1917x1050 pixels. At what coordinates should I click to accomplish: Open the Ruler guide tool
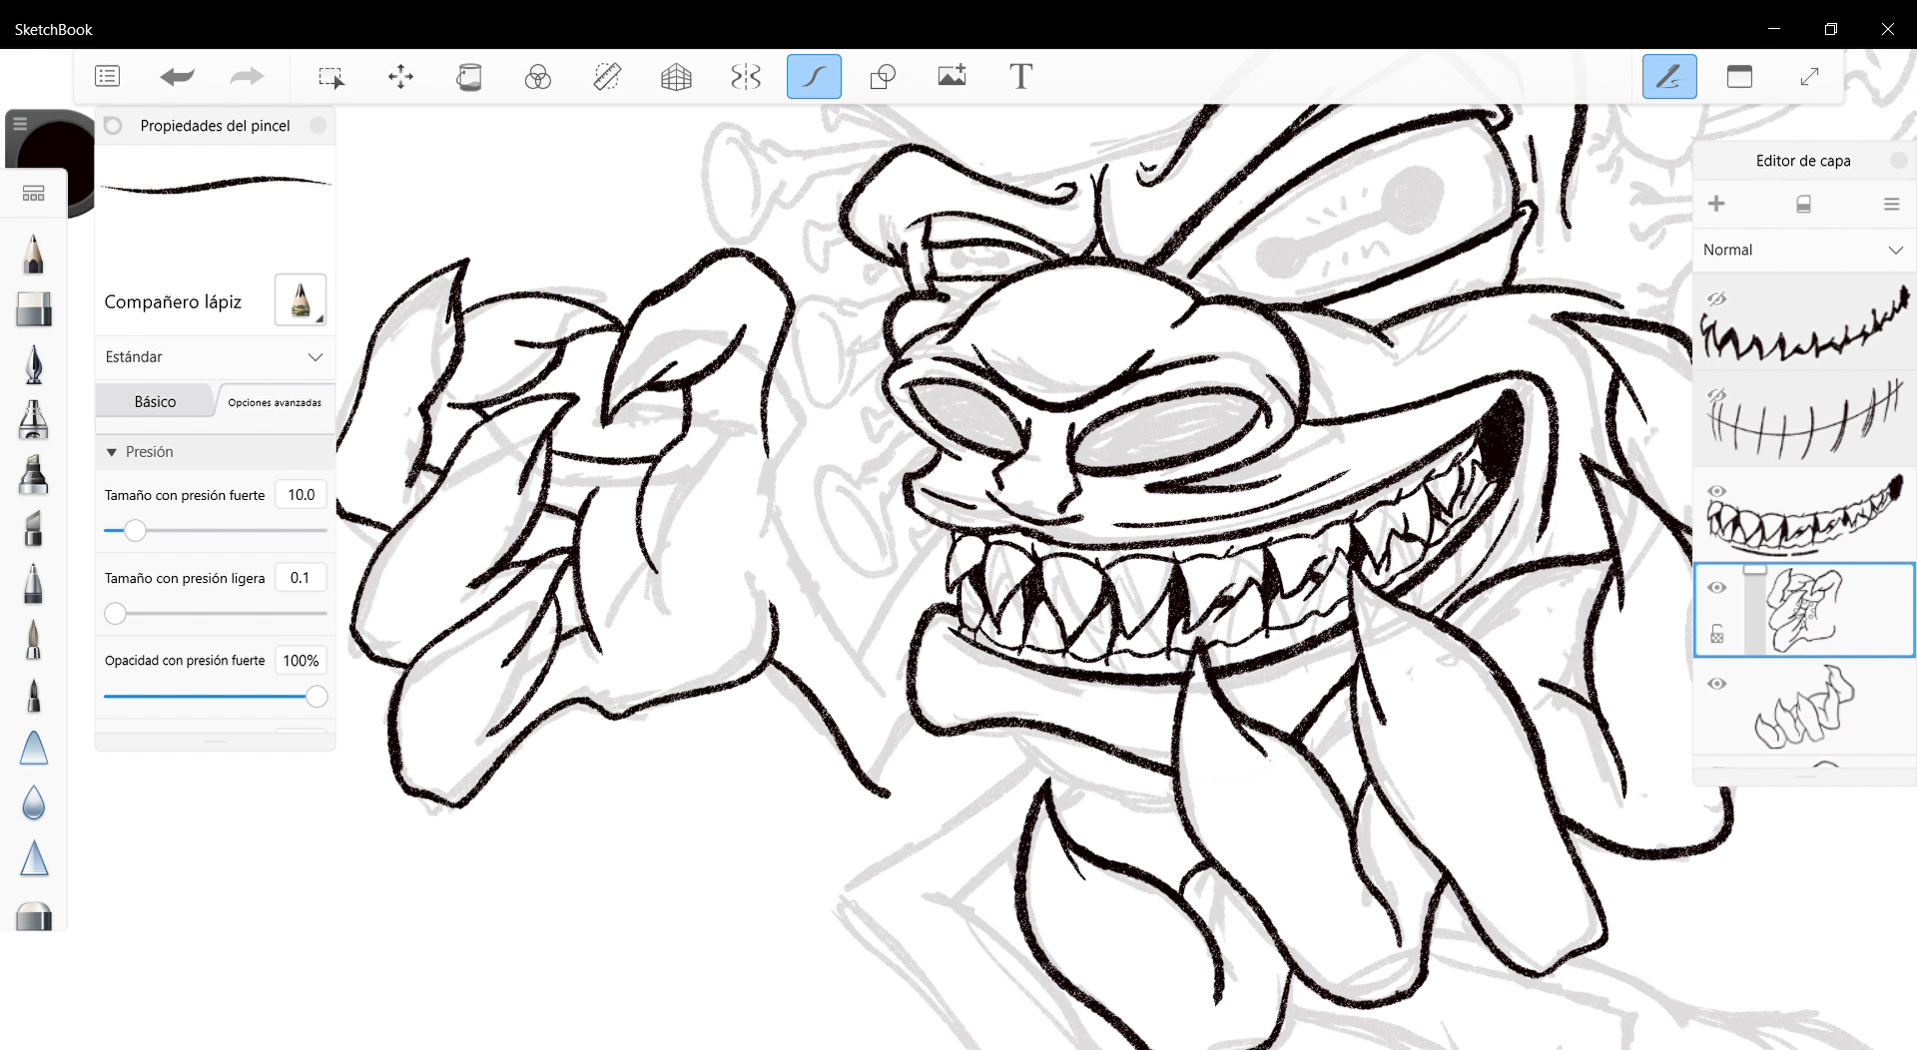[607, 77]
